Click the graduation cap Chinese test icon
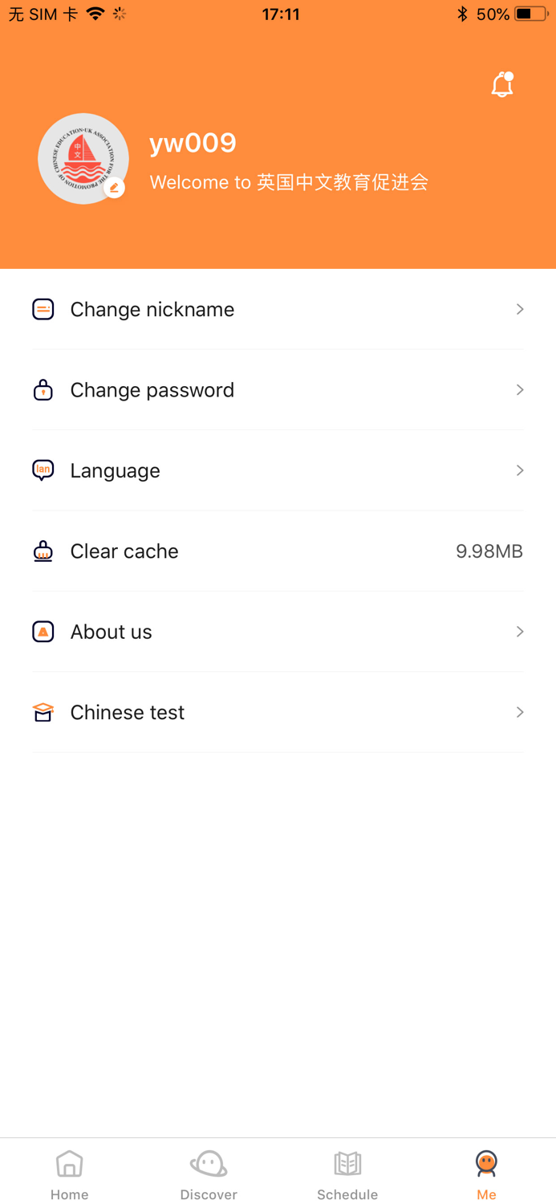The image size is (556, 1204). (x=43, y=712)
